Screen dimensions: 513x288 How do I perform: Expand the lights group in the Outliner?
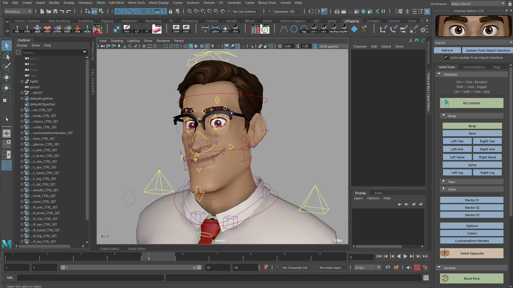[22, 81]
